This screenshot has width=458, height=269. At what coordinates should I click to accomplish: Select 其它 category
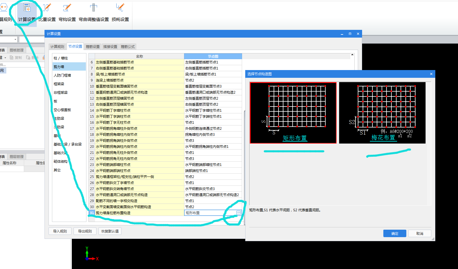69,170
